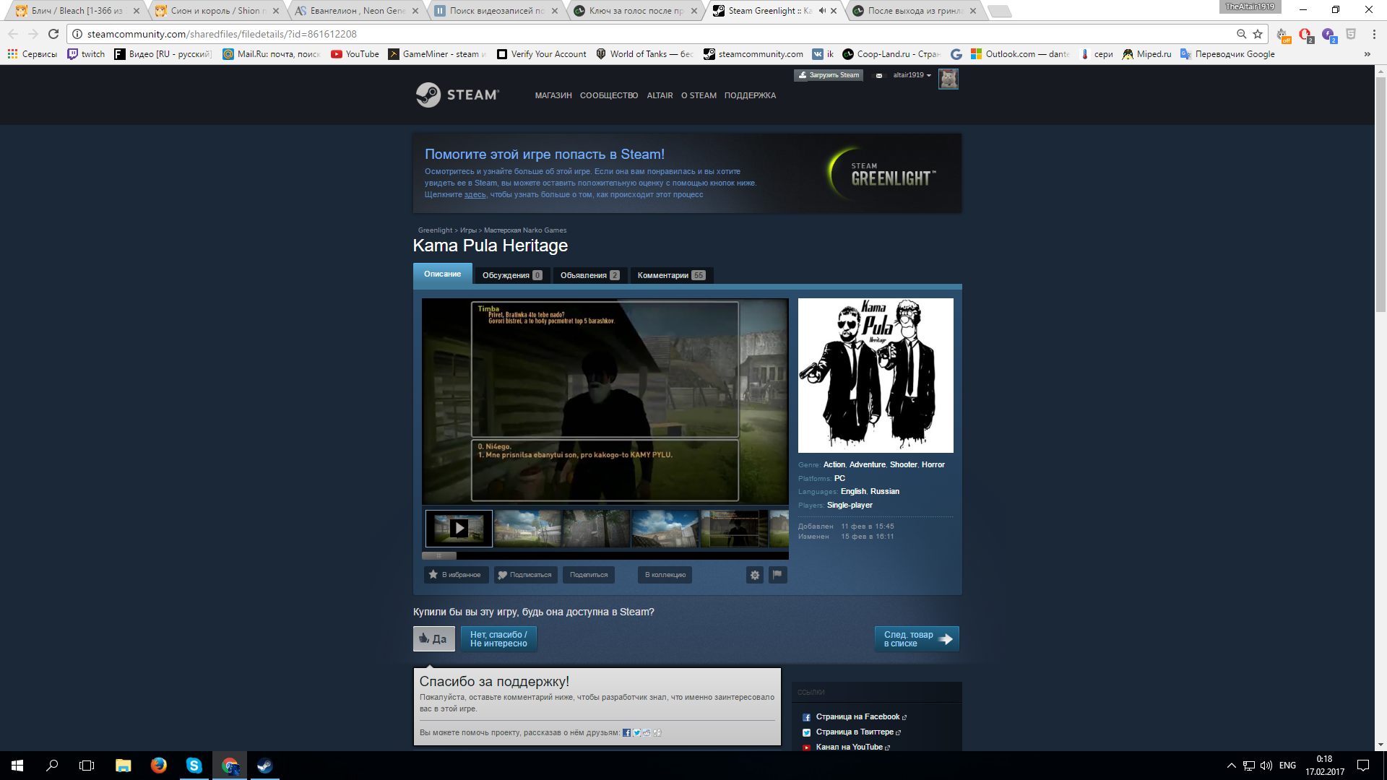The image size is (1387, 780).
Task: Open the Chrome three-dot menu
Action: [1373, 34]
